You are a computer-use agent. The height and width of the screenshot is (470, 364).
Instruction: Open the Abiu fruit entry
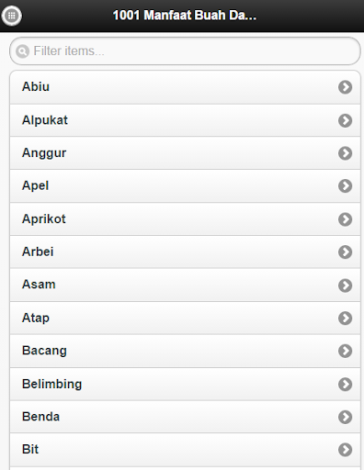185,87
